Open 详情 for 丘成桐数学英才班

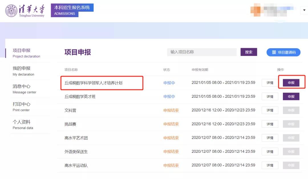tap(270, 97)
